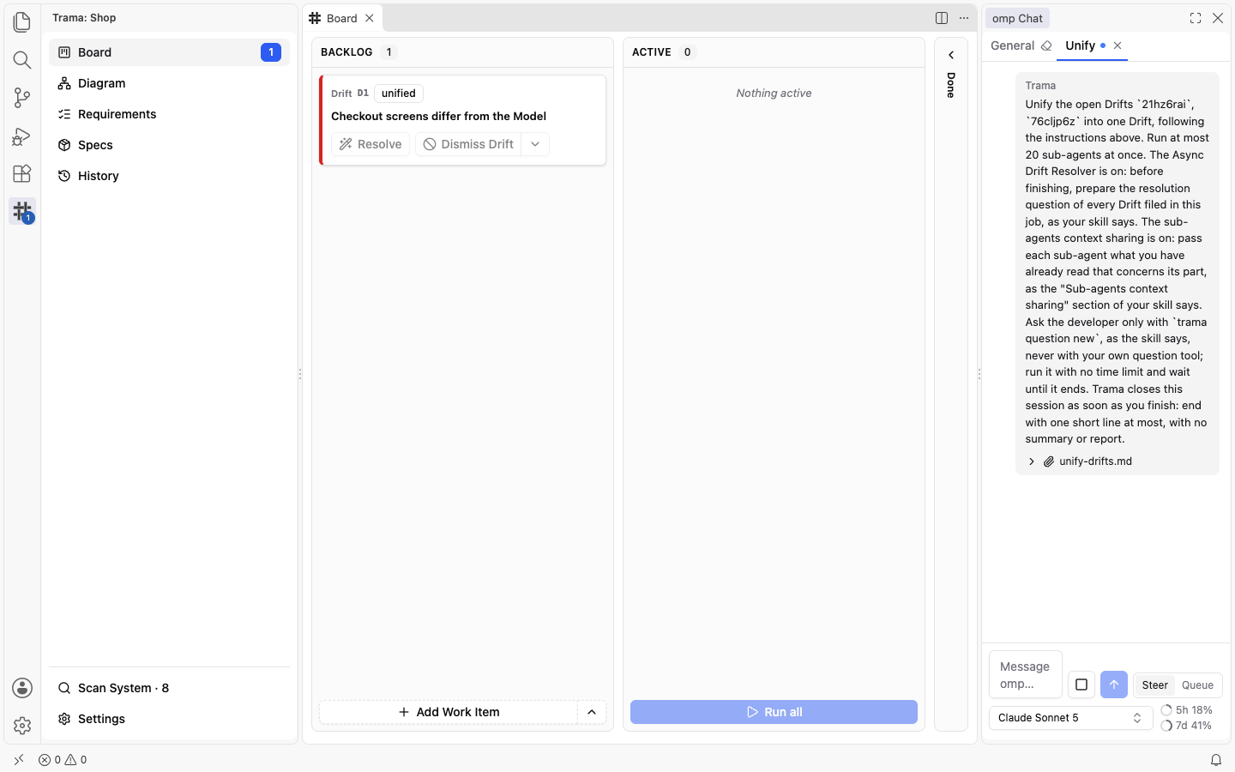1235x772 pixels.
Task: Click Scan System · 8
Action: coord(169,688)
